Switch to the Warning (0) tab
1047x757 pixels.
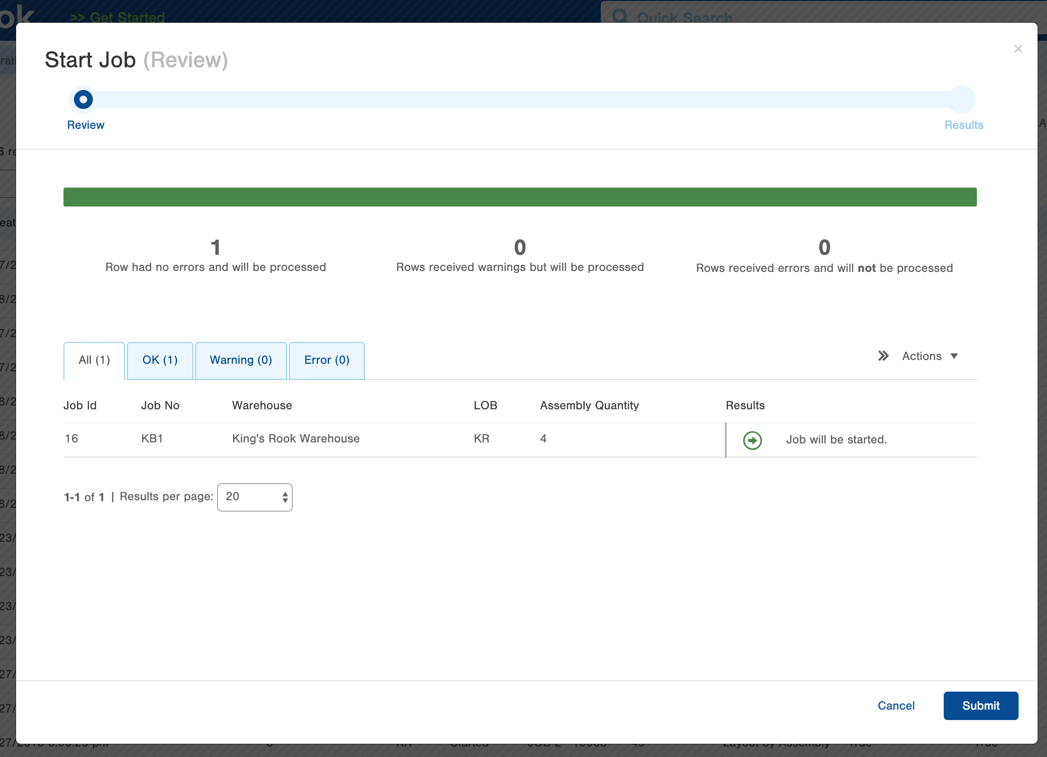(x=241, y=360)
